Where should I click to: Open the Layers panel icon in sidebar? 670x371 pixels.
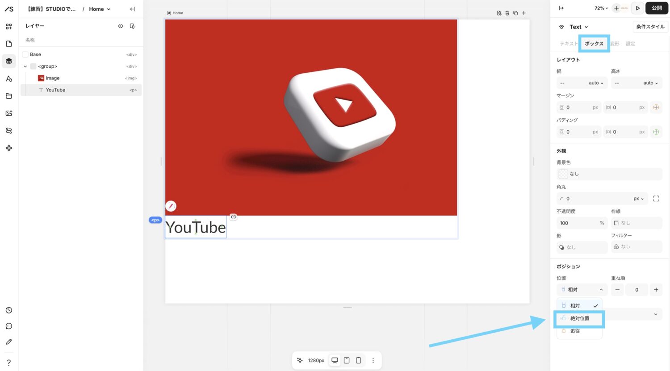click(9, 61)
